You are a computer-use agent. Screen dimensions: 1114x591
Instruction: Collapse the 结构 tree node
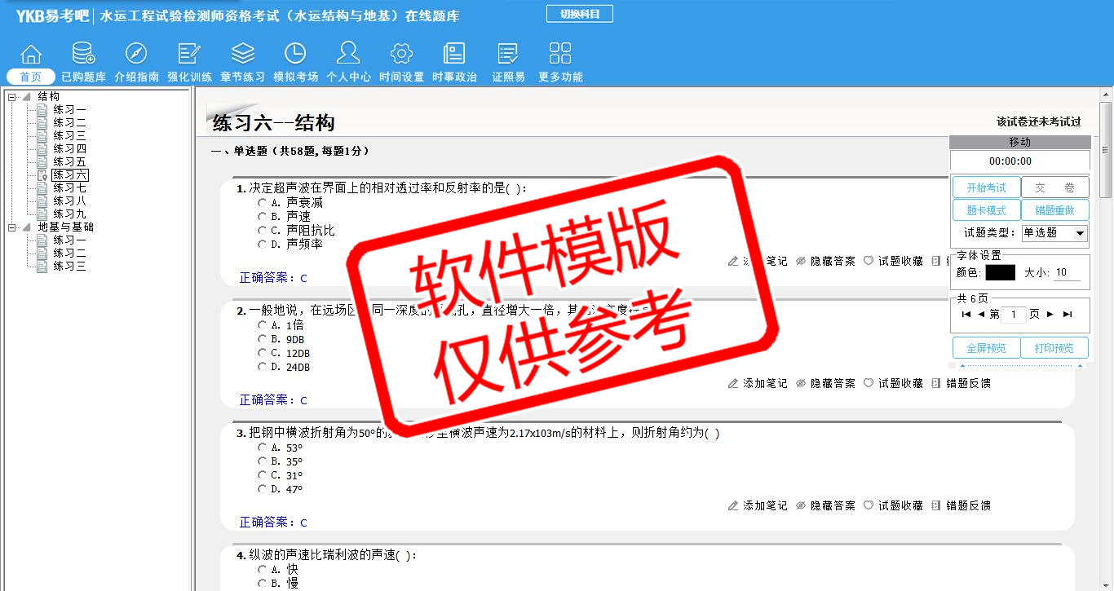[x=12, y=97]
